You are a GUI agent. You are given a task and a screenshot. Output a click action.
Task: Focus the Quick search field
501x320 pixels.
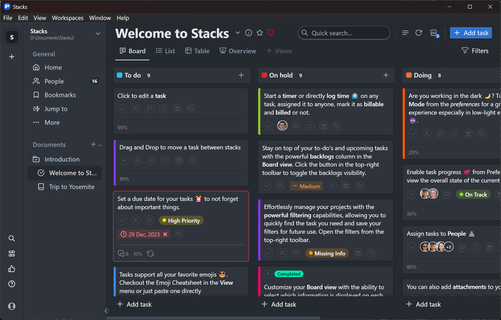344,33
